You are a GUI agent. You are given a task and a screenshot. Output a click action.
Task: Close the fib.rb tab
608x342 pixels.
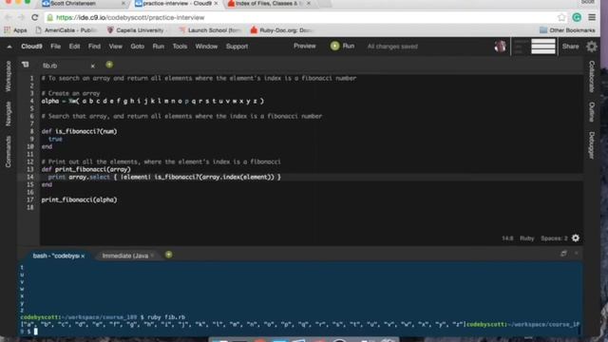93,66
